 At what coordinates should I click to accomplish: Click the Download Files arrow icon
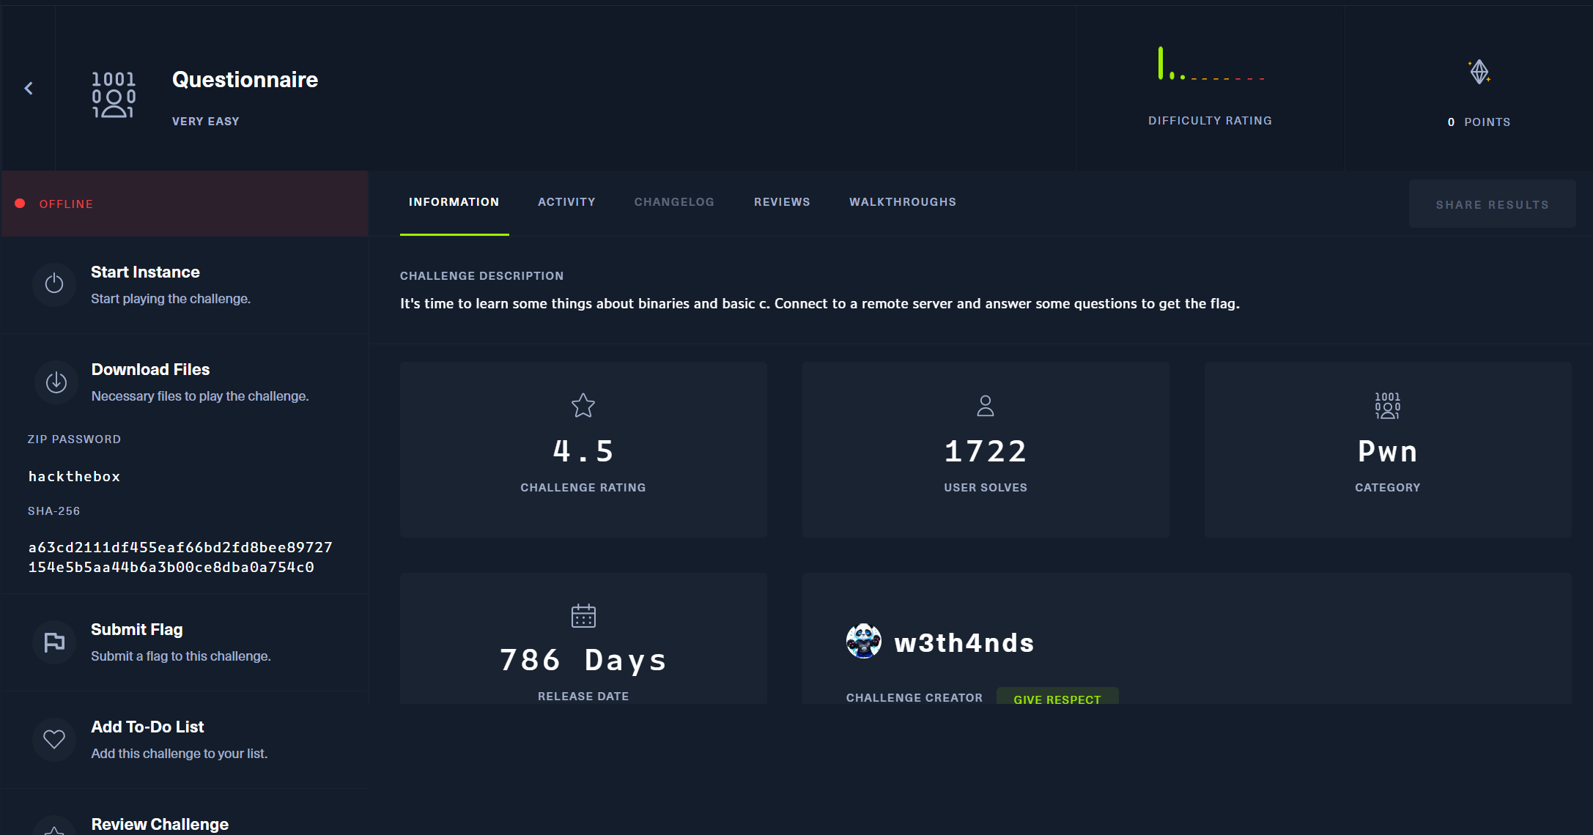(x=56, y=382)
